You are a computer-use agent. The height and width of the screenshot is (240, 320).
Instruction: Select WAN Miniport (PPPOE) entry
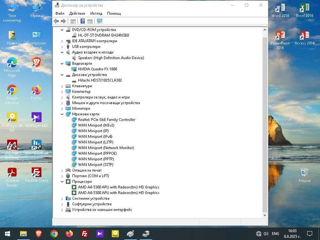tap(97, 153)
